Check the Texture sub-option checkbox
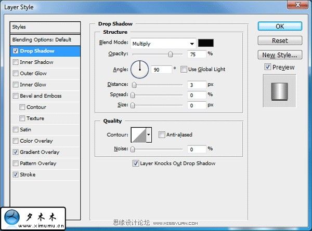 [22, 118]
